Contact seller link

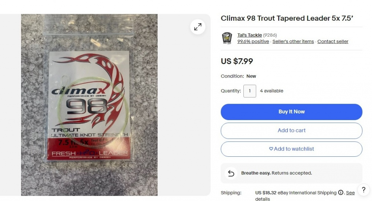[333, 41]
